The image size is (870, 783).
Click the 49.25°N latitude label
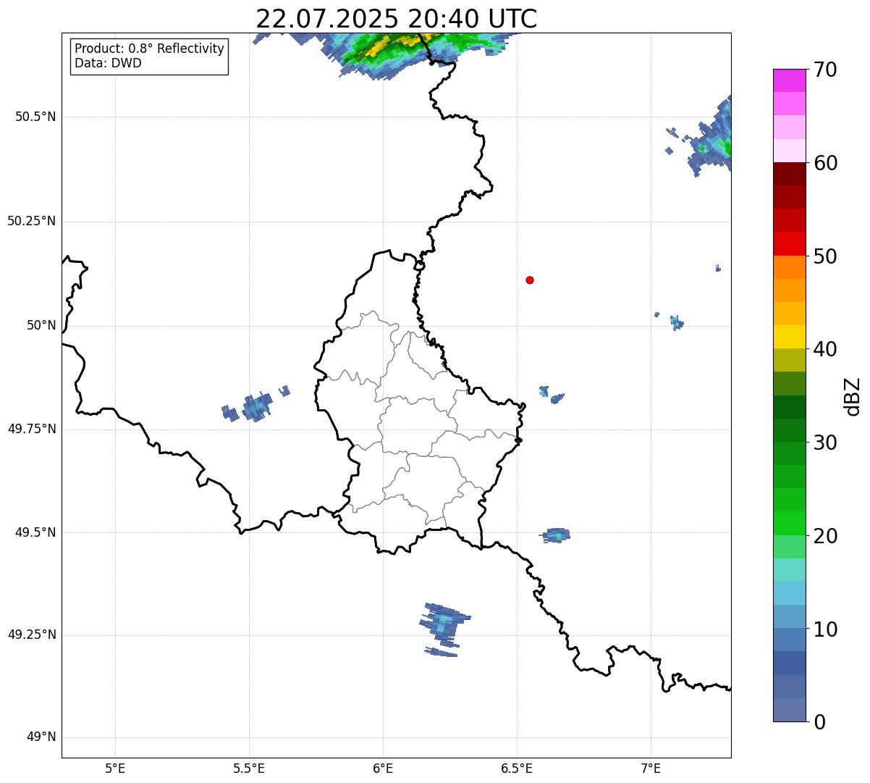point(32,635)
